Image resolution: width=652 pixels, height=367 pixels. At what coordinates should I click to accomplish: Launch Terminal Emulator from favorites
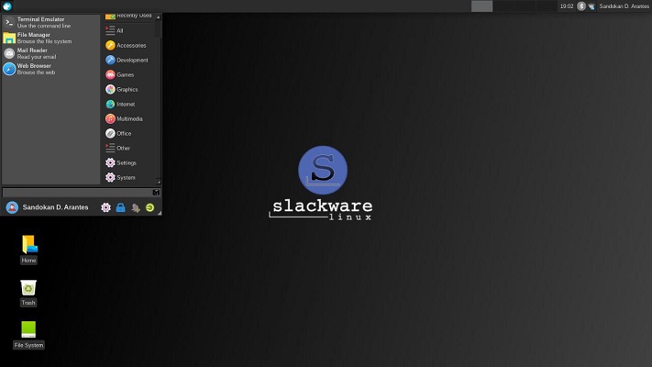[50, 22]
